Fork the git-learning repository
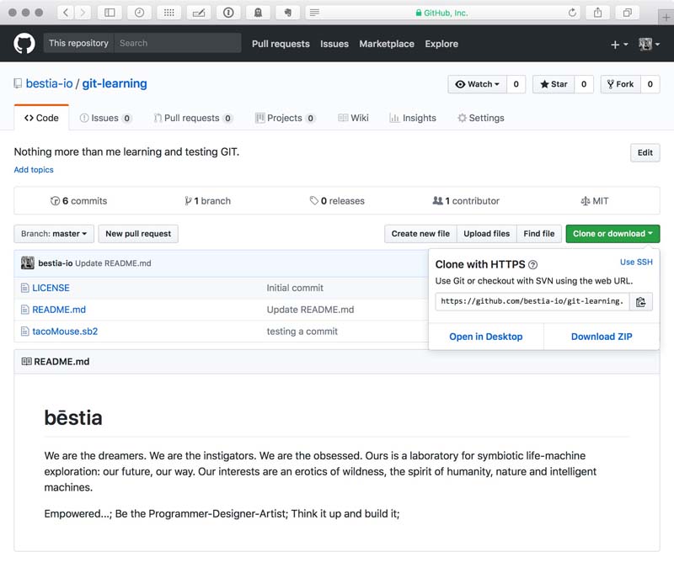This screenshot has width=674, height=573. (x=621, y=84)
